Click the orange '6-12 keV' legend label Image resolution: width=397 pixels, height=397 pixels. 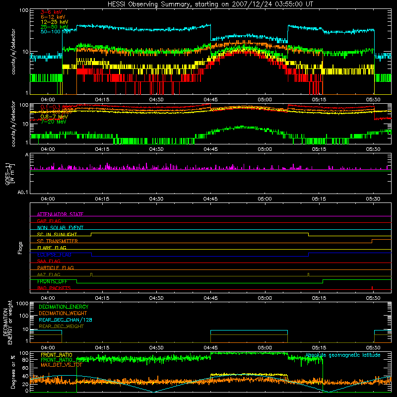53,17
